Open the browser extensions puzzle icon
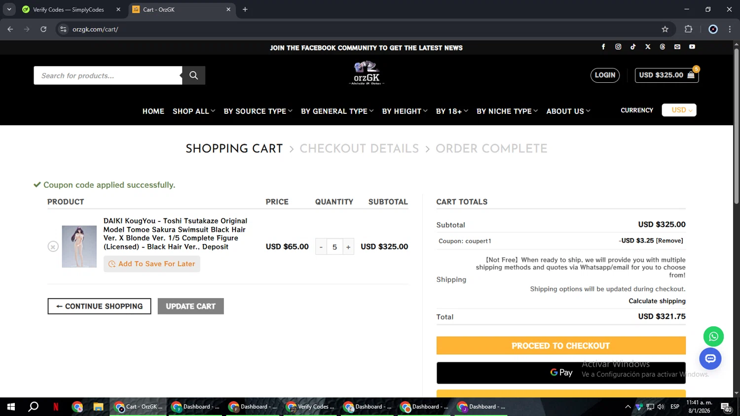Viewport: 740px width, 416px height. [x=689, y=29]
